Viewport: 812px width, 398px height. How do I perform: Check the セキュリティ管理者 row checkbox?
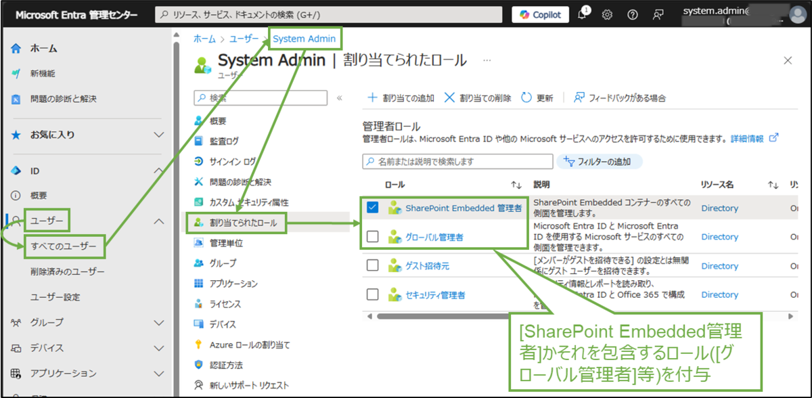372,294
